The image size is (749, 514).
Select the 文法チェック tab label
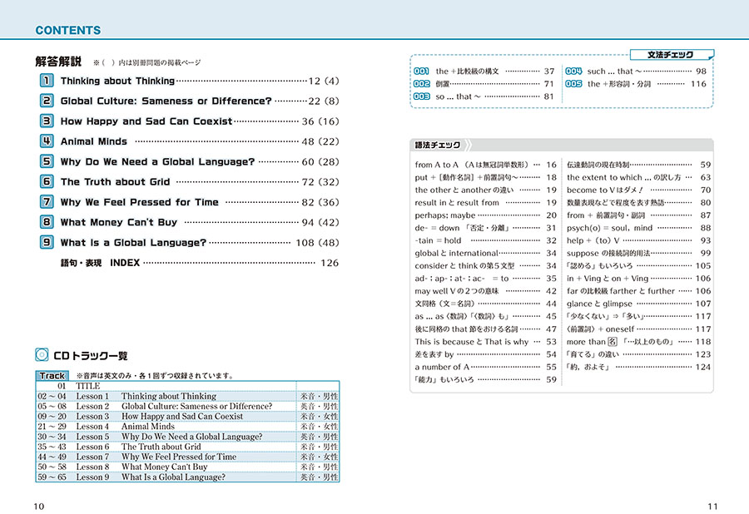(671, 55)
